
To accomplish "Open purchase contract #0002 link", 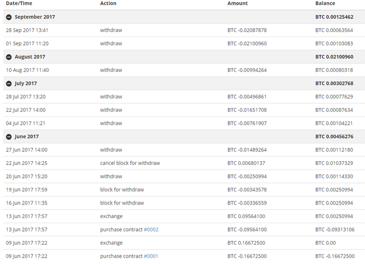I will pos(151,230).
